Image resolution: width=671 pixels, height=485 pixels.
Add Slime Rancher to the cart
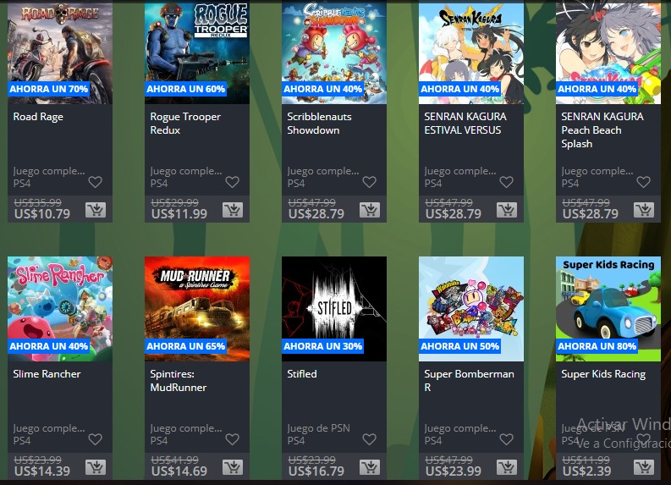pyautogui.click(x=96, y=467)
